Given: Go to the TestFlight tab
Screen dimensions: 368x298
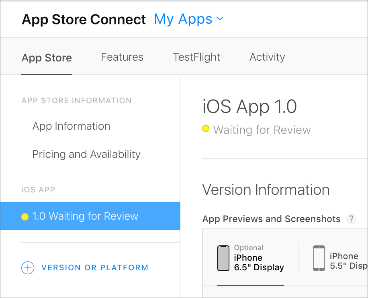Looking at the screenshot, I should [196, 57].
